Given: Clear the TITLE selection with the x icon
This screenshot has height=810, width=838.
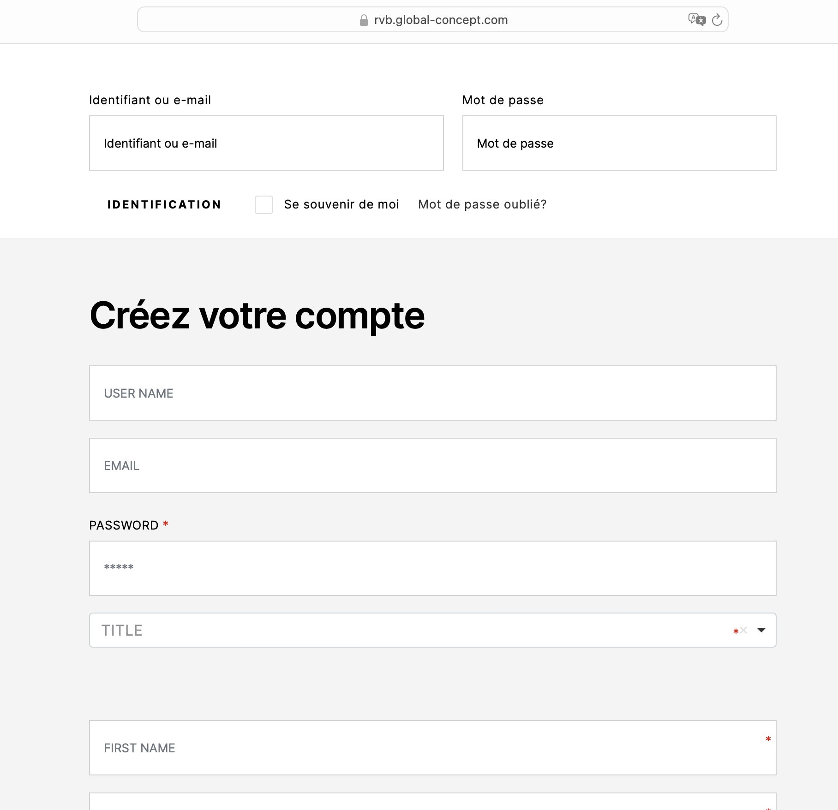Looking at the screenshot, I should [743, 630].
